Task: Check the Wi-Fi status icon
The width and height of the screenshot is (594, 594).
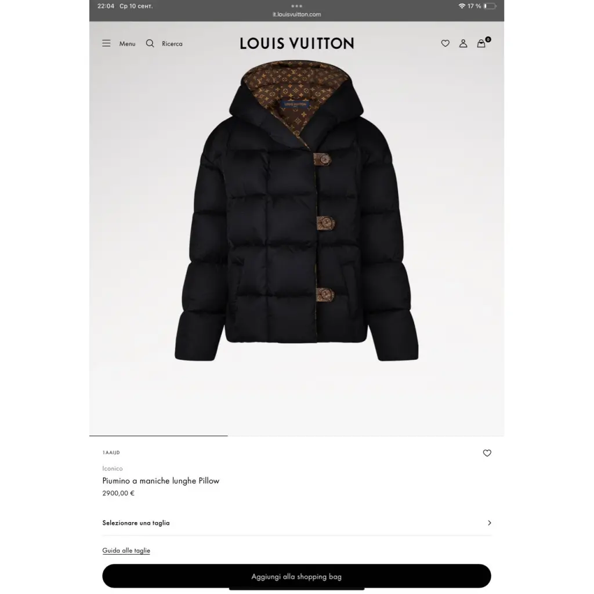Action: pyautogui.click(x=461, y=6)
